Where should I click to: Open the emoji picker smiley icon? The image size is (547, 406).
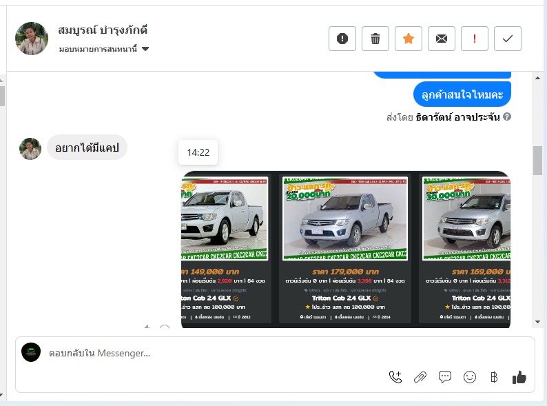(470, 377)
